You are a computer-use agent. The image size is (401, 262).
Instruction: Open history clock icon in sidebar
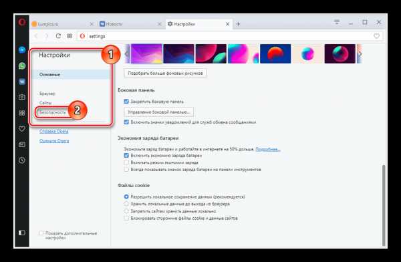tap(22, 160)
